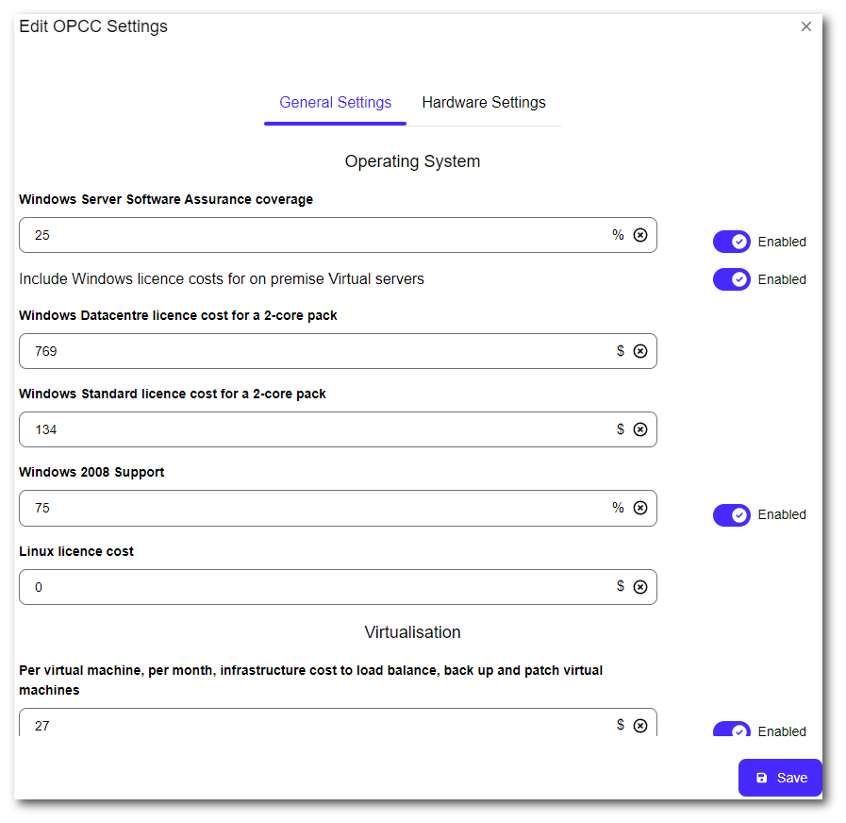Toggle Include Windows licence costs for Virtual servers
The width and height of the screenshot is (846, 823).
[731, 279]
